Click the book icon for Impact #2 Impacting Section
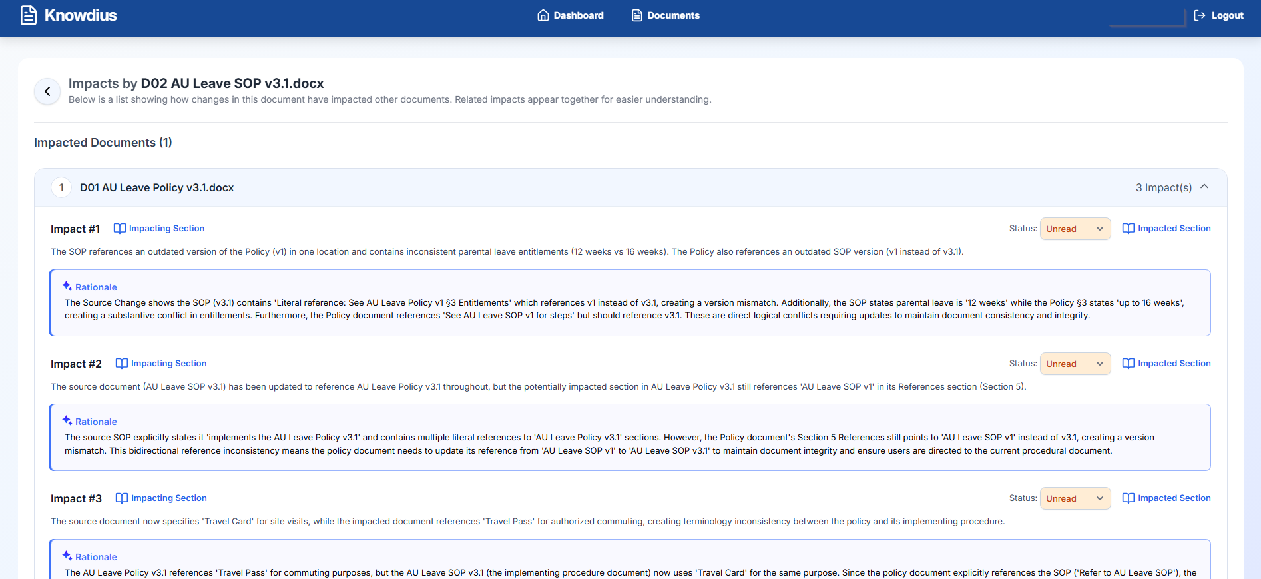The width and height of the screenshot is (1261, 579). (122, 364)
